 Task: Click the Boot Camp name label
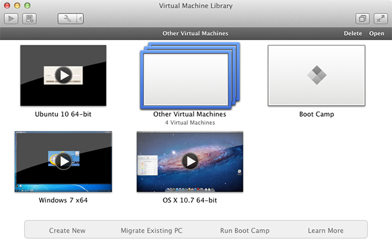click(x=317, y=114)
